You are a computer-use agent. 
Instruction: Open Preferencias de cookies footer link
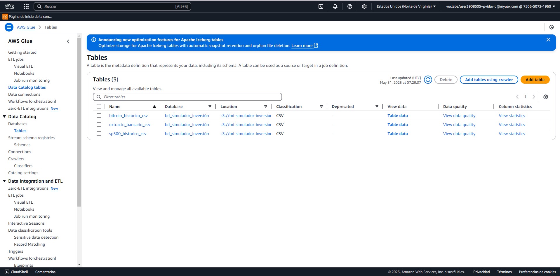pos(537,272)
